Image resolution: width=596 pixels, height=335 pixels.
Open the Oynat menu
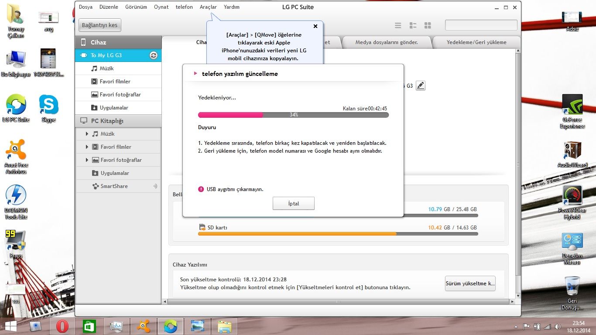click(x=161, y=7)
